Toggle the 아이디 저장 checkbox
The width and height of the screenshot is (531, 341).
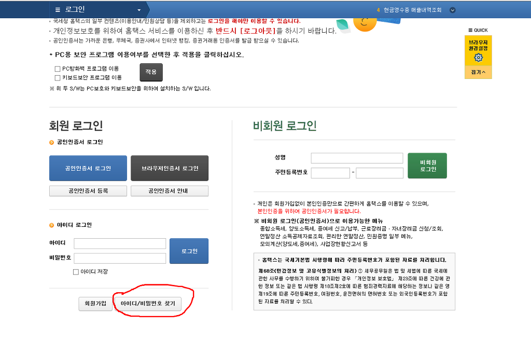click(x=76, y=272)
